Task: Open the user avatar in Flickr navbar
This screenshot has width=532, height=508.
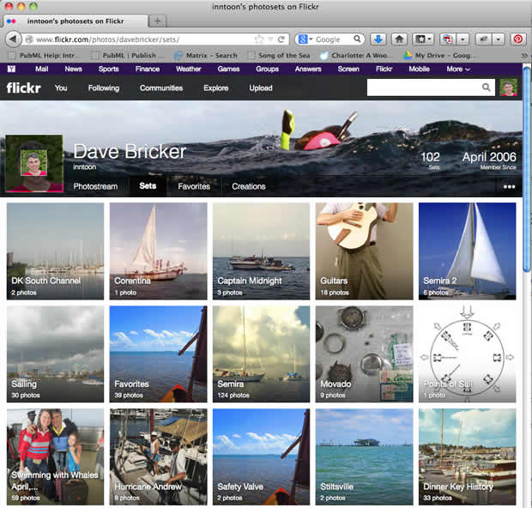Action: pos(509,88)
